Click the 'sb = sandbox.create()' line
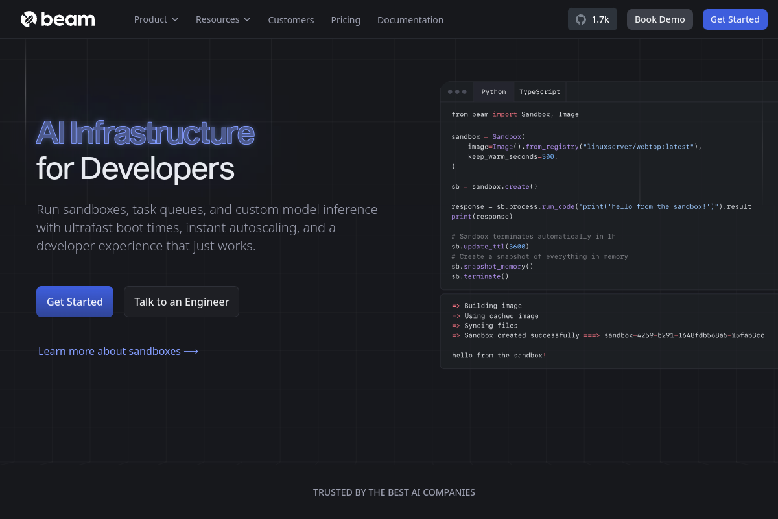 [495, 187]
